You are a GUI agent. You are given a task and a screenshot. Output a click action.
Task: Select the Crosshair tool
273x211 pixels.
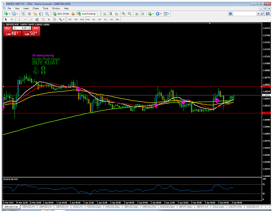[x=12, y=19]
